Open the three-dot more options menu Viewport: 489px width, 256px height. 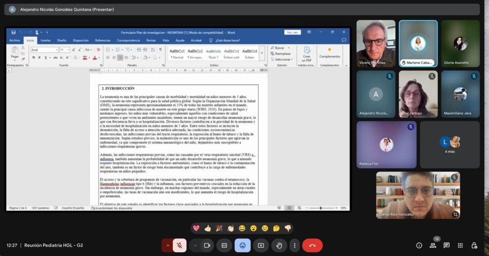click(295, 245)
